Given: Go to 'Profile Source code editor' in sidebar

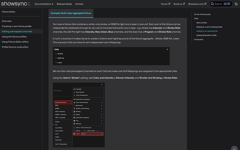Looking at the screenshot, I should coord(15,47).
